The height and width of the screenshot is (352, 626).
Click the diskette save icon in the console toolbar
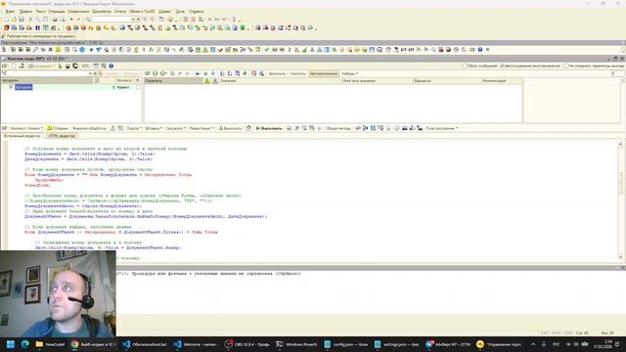coord(67,66)
